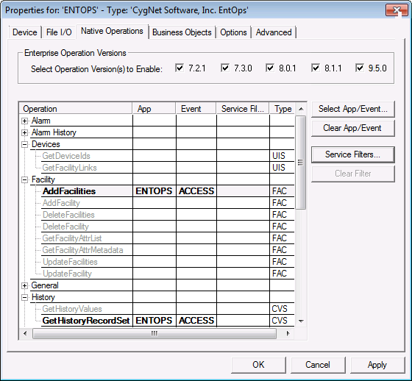Select the UpdateFacilities operation

click(70, 262)
